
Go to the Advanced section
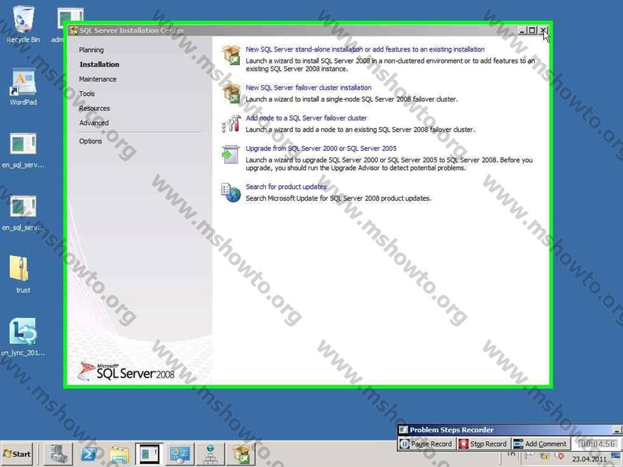tap(94, 123)
